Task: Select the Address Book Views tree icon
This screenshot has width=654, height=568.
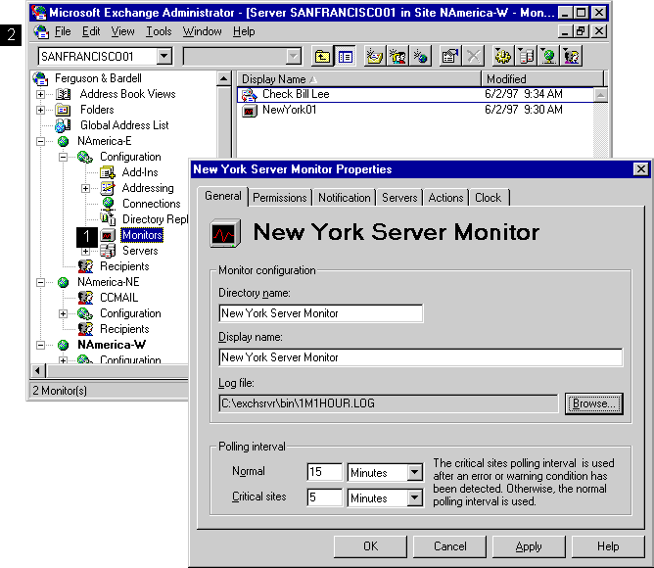Action: pos(63,94)
